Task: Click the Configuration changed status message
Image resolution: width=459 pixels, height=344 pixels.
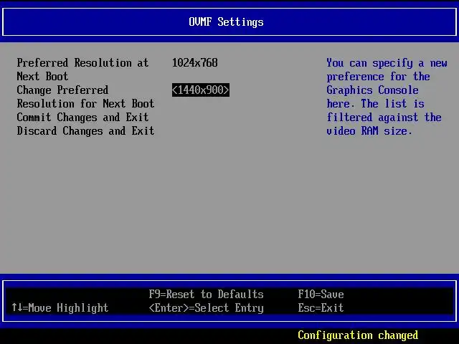Action: click(358, 335)
